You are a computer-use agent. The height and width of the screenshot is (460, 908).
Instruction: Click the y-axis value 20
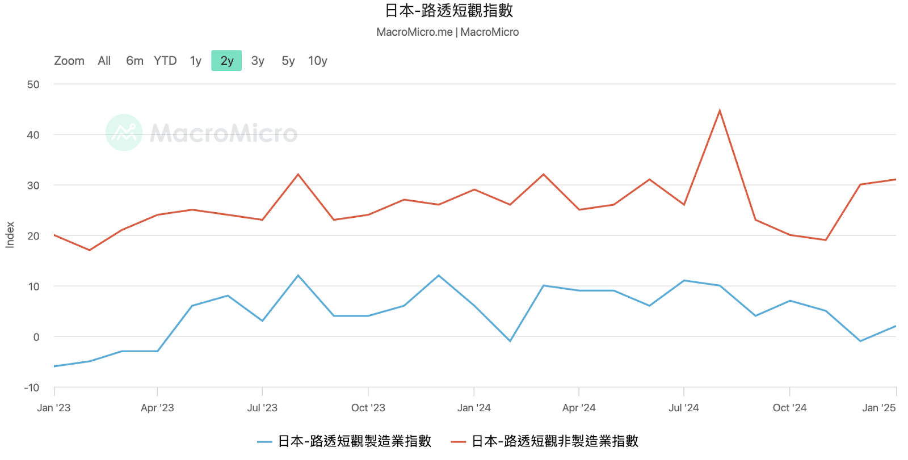coord(33,236)
